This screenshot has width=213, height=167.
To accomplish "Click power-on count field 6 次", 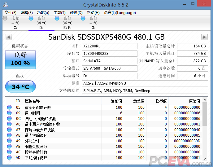I will 193,68.
